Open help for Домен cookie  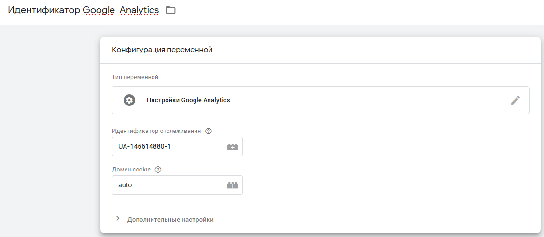[x=158, y=170]
